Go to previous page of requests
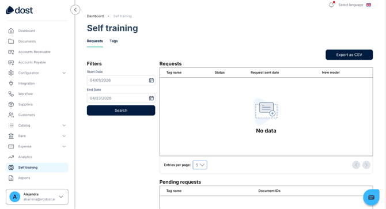Image resolution: width=386 pixels, height=209 pixels. tap(356, 165)
